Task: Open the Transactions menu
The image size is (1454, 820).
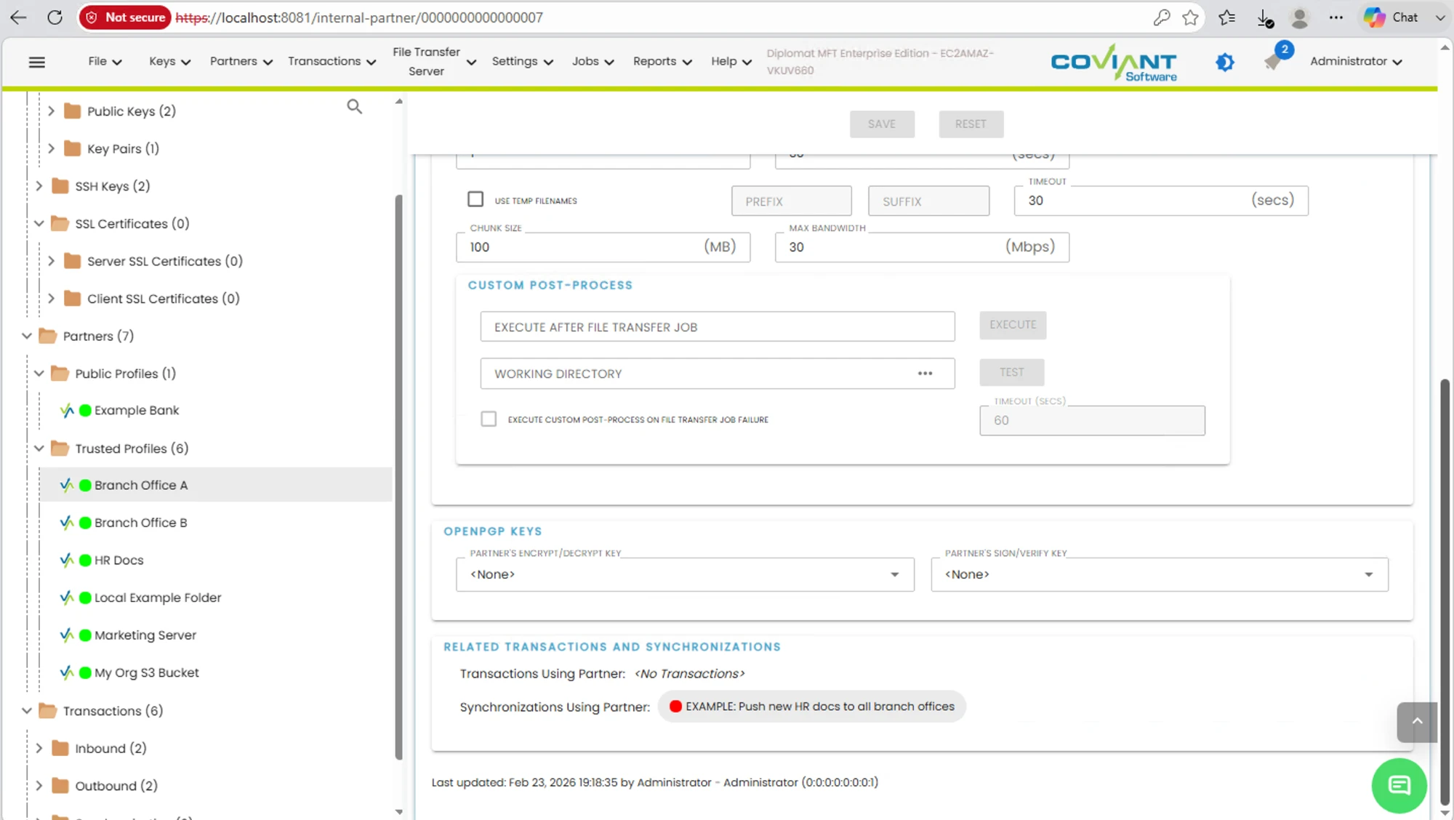Action: (332, 62)
